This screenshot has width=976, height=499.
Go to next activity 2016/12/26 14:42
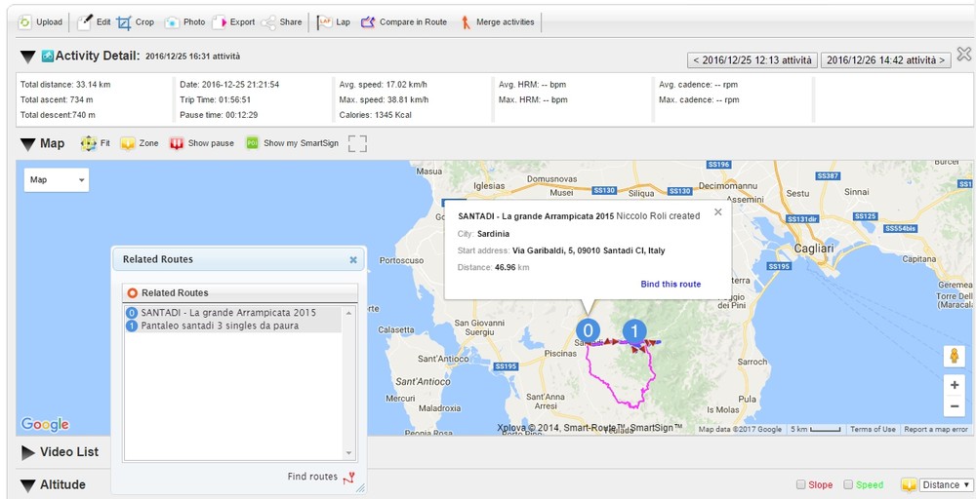(886, 60)
